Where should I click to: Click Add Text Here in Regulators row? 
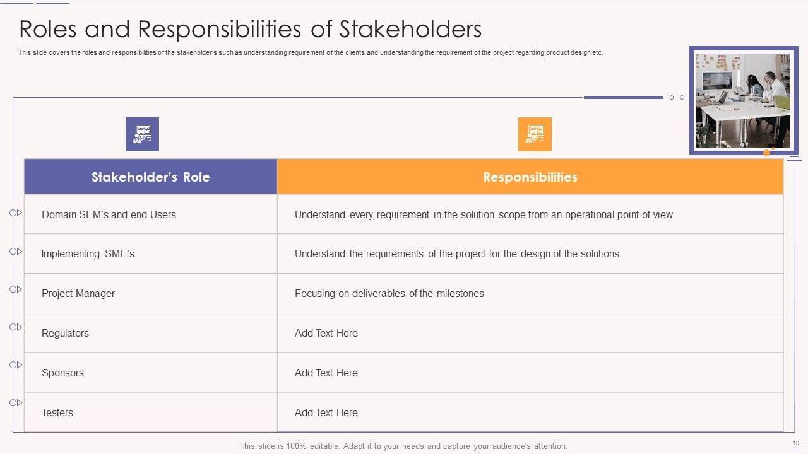[326, 333]
